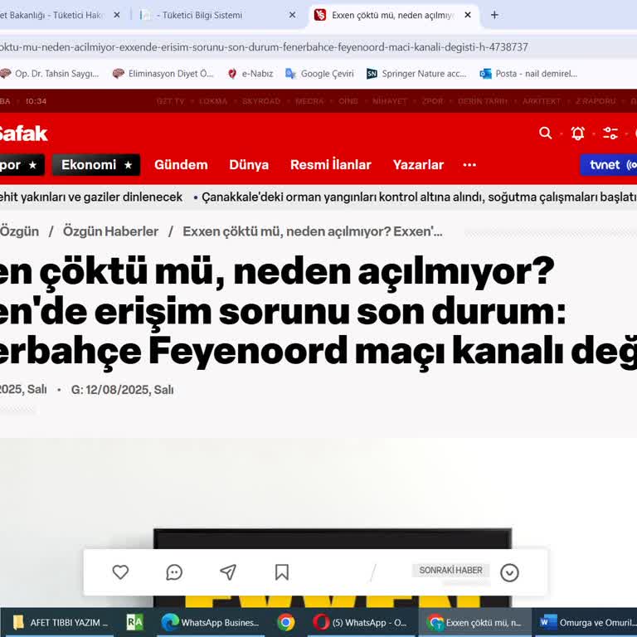Screen dimensions: 637x637
Task: Open the Posta - nail demirel bookmark
Action: click(x=528, y=74)
